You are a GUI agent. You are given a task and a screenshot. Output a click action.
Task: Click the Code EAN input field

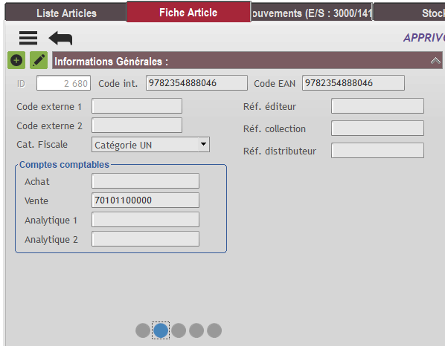(353, 83)
